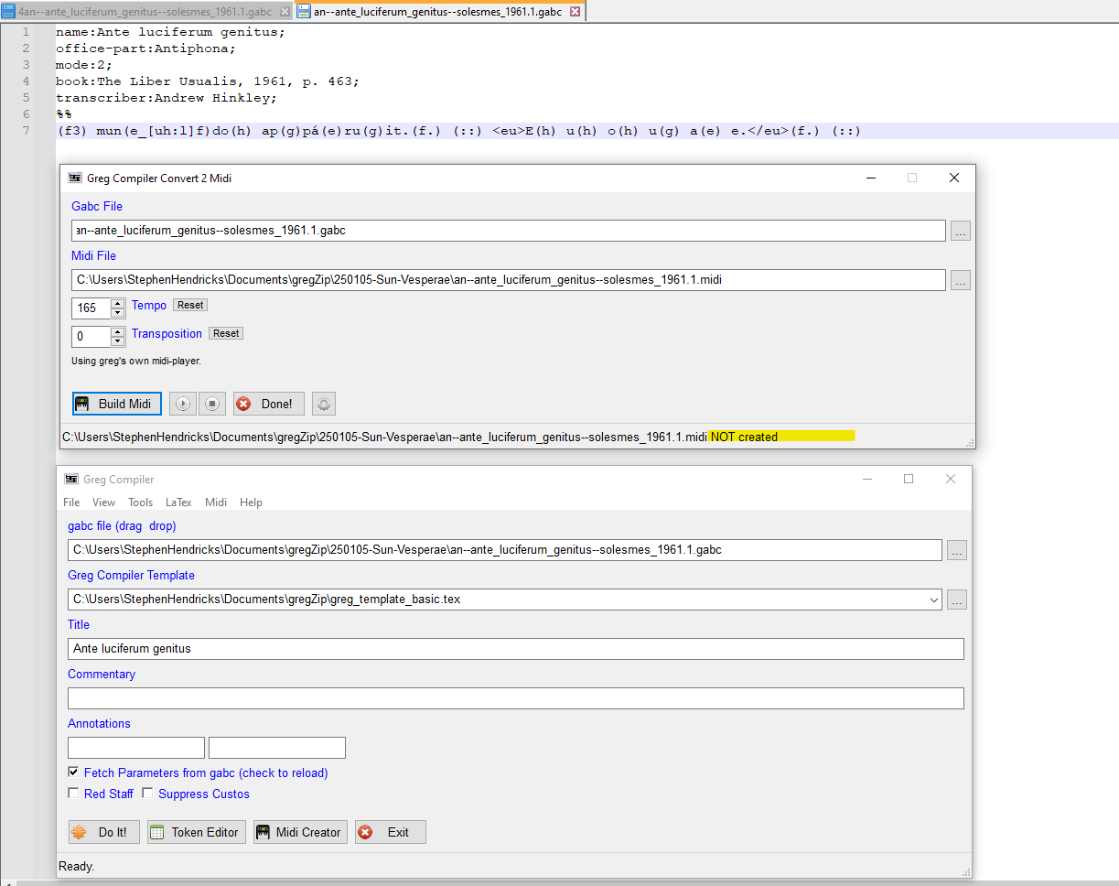Screen dimensions: 1119x886
Task: Open Midi menu in Greg Compiler
Action: 216,502
